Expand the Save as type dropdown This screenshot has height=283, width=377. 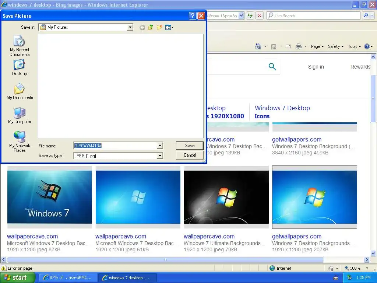pos(160,156)
